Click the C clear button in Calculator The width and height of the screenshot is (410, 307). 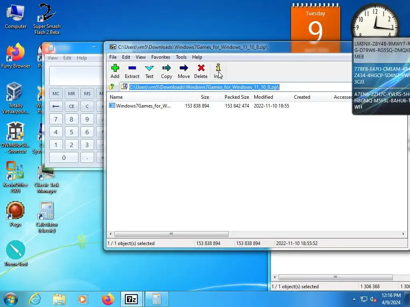tap(87, 106)
